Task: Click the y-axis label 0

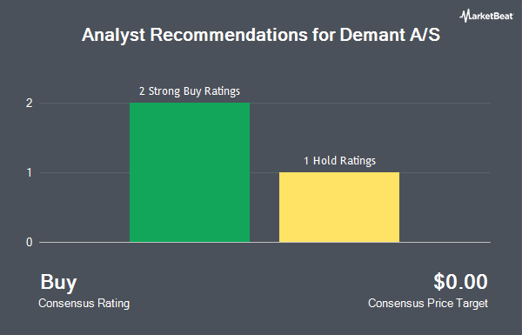Action: coord(30,243)
